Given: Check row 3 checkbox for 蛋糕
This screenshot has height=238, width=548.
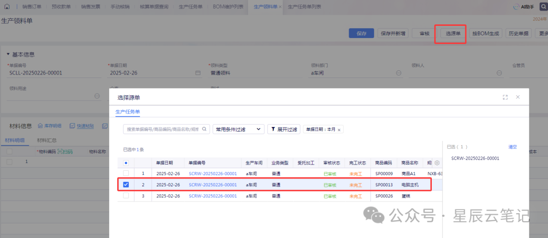Looking at the screenshot, I should click(126, 196).
